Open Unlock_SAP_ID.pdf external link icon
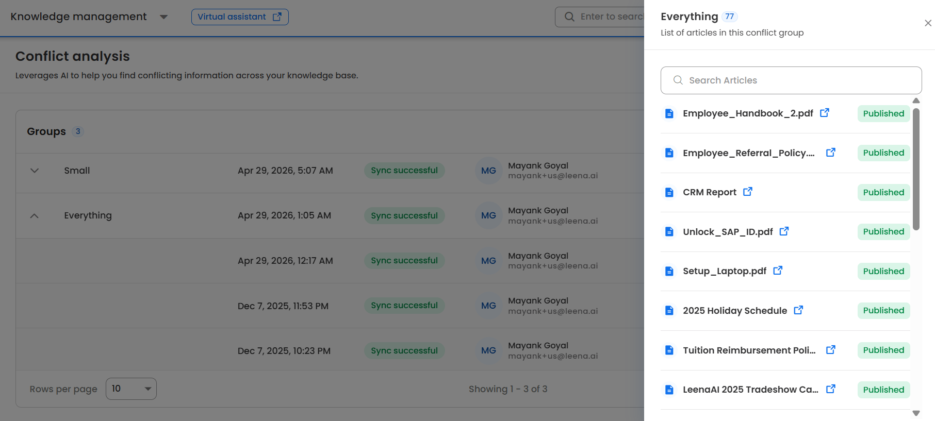Image resolution: width=935 pixels, height=421 pixels. click(x=784, y=231)
